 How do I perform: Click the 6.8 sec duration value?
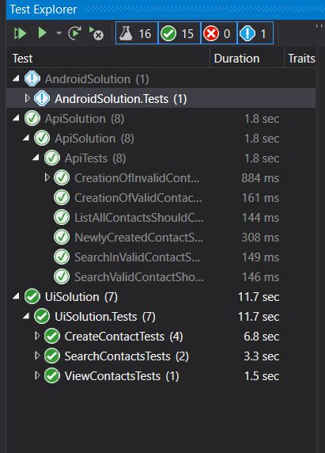point(261,337)
